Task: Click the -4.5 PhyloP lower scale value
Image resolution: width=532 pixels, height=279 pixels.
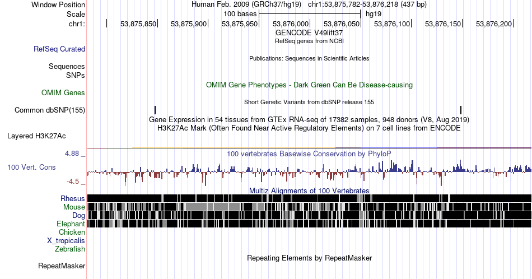Action: [x=73, y=182]
